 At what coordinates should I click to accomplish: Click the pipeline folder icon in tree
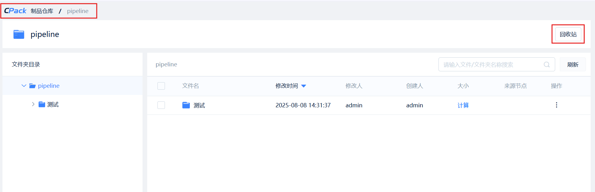(x=32, y=86)
